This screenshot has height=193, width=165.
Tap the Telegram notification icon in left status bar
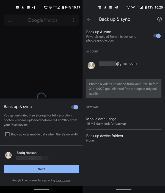(34, 7)
